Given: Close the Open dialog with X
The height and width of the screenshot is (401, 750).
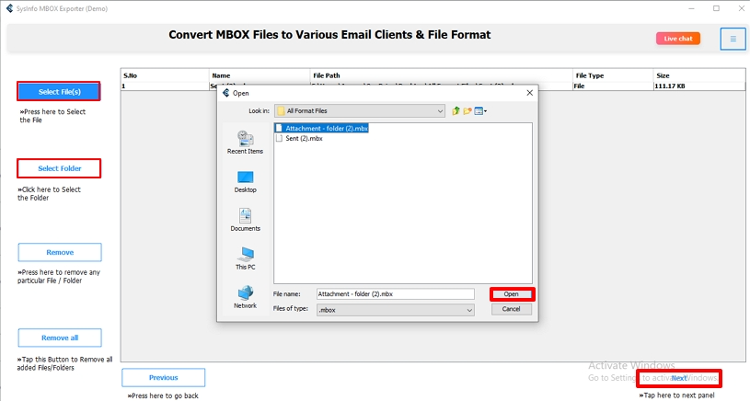Looking at the screenshot, I should [529, 93].
